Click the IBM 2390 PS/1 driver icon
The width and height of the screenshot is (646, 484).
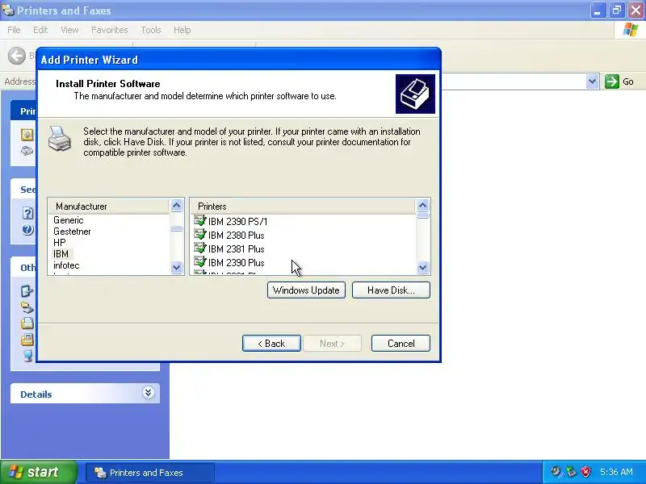(199, 220)
